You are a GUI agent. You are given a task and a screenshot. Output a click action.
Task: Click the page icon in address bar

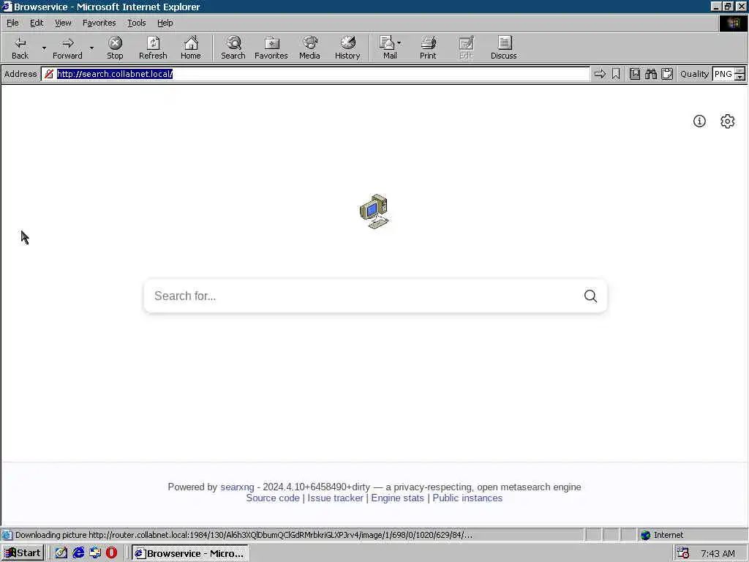[x=49, y=74]
